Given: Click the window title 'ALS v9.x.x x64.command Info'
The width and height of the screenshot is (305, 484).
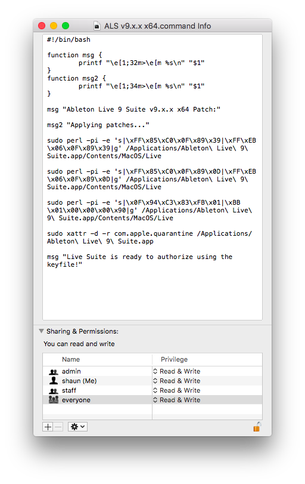Looking at the screenshot, I should (157, 26).
